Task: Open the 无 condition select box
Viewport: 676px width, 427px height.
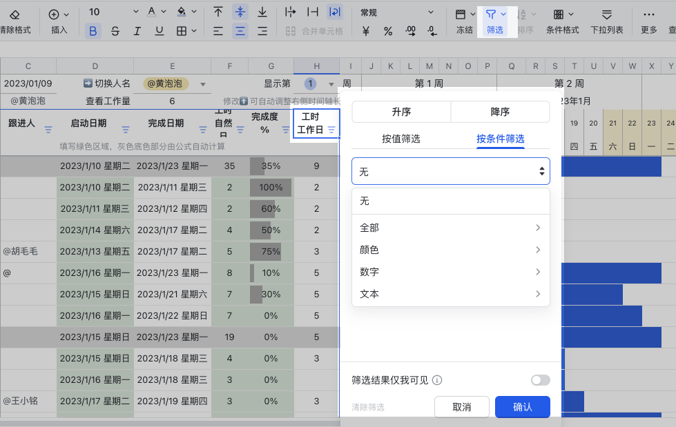Action: [451, 172]
